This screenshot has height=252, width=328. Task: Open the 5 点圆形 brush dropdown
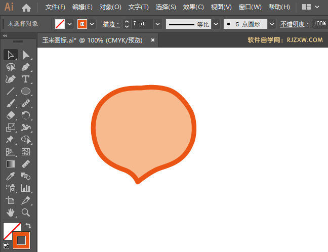point(272,24)
